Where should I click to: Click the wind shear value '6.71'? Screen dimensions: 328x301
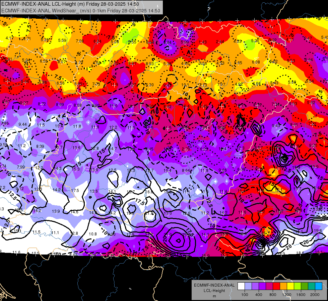click(27, 39)
